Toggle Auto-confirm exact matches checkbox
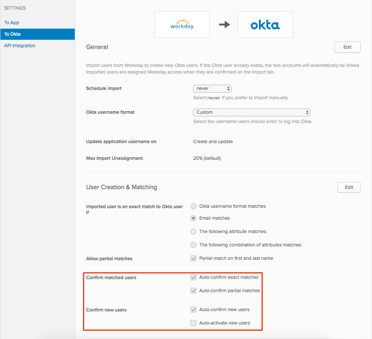 pos(193,277)
